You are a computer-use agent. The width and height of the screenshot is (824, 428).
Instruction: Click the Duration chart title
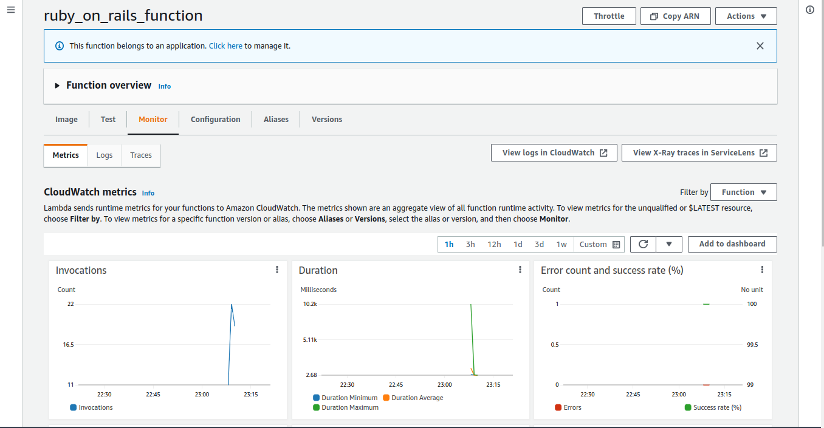(x=318, y=270)
